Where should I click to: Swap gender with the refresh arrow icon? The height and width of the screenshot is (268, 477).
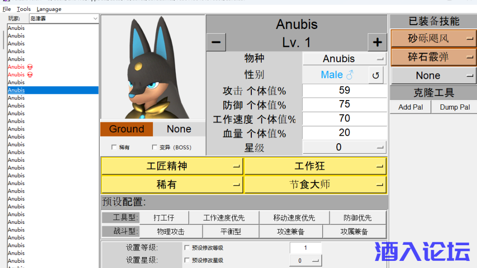[x=376, y=75]
